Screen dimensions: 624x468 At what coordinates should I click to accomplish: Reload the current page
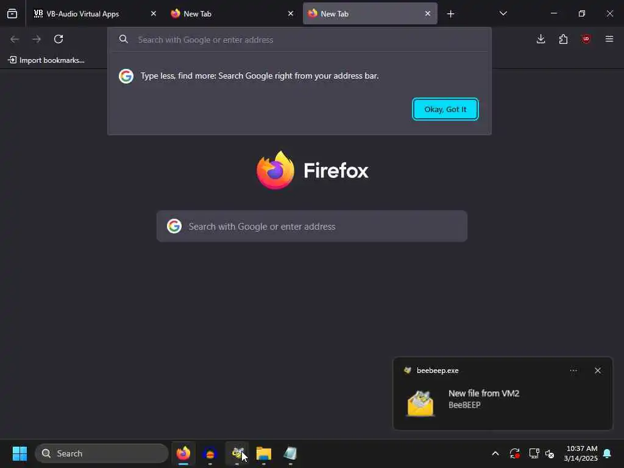58,39
